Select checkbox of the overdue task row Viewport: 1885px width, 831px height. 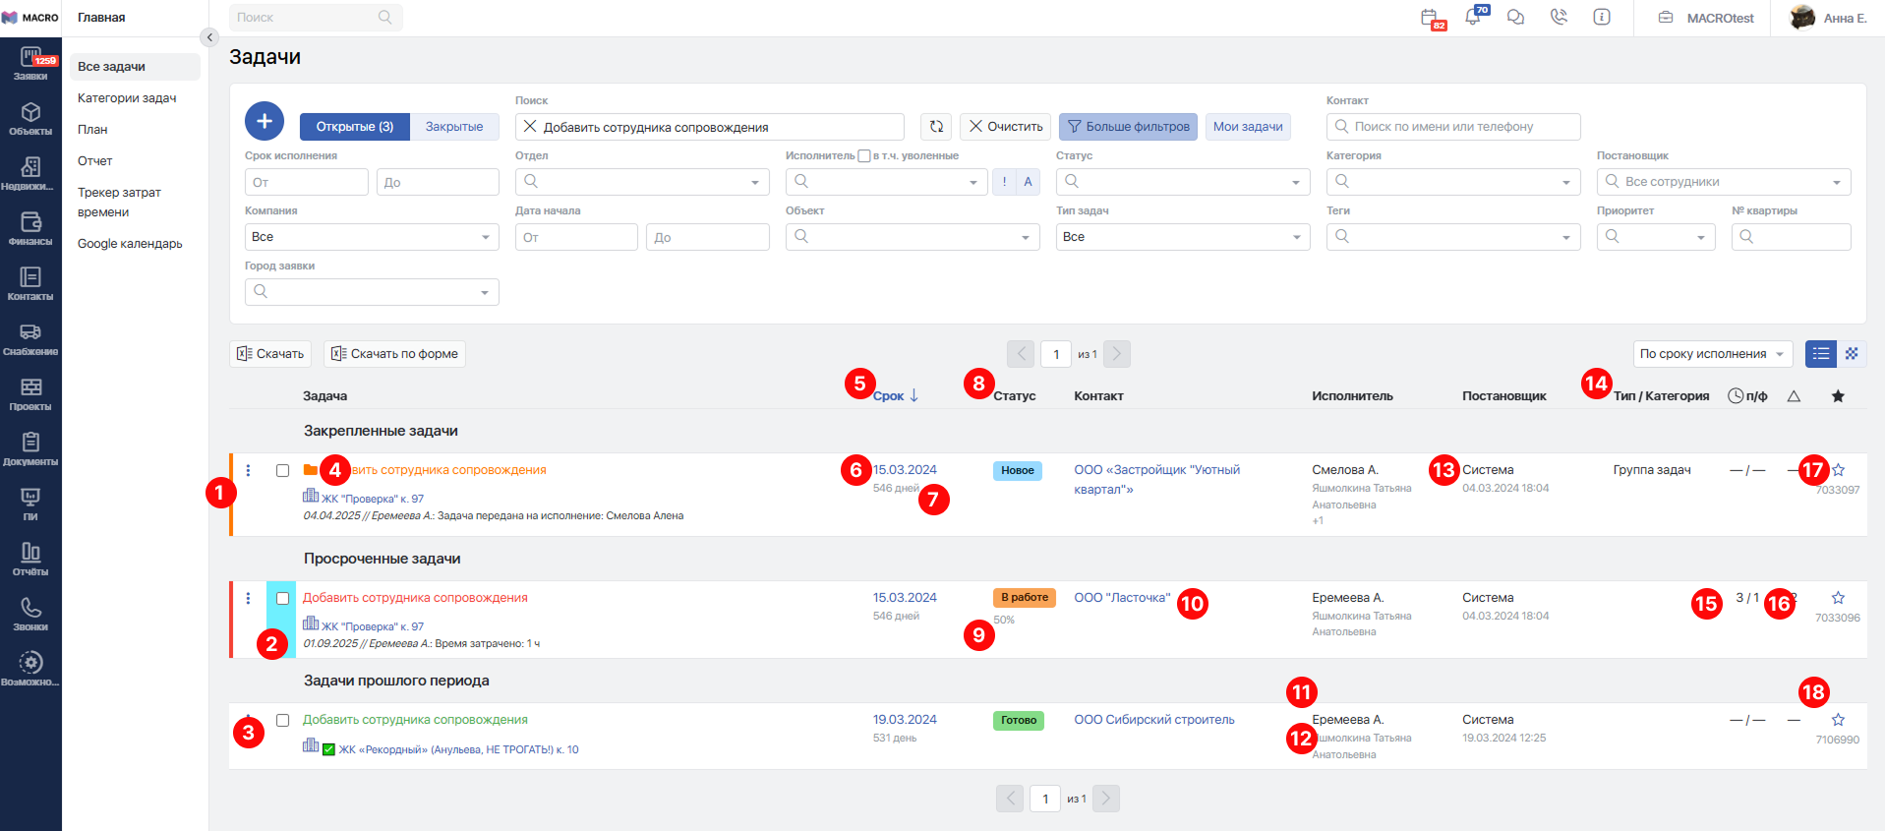coord(282,598)
